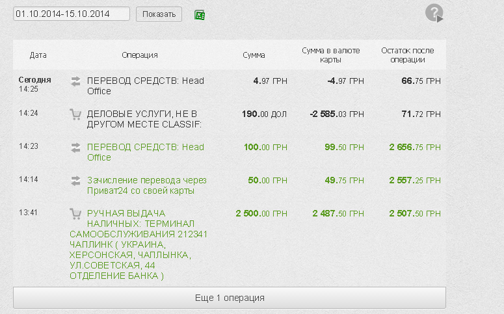Click the Excel export icon

pos(200,14)
